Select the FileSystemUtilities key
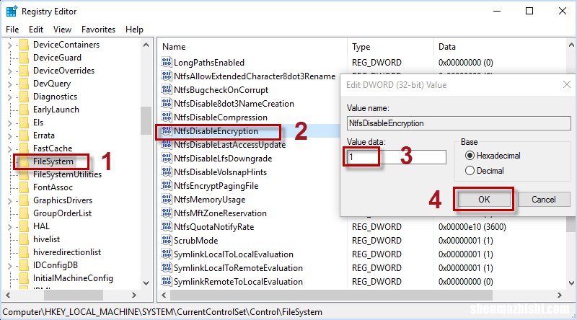This screenshot has width=577, height=320. (x=67, y=174)
